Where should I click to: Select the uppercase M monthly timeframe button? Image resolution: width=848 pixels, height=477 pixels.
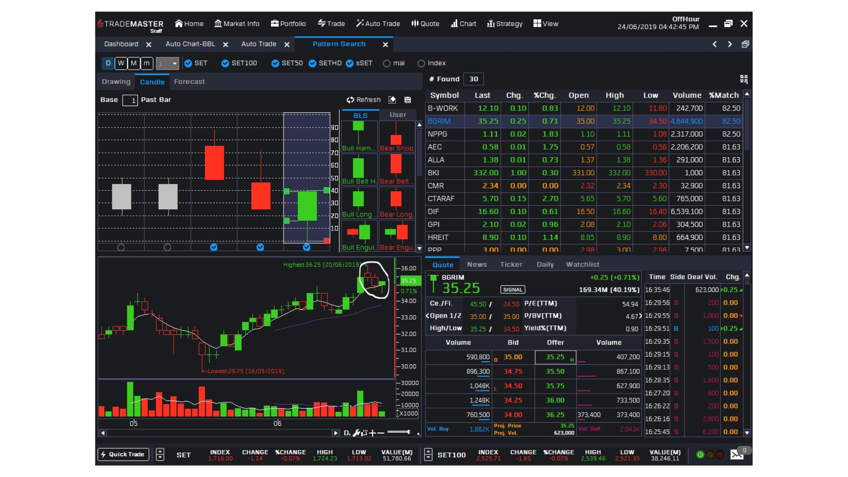click(x=133, y=63)
